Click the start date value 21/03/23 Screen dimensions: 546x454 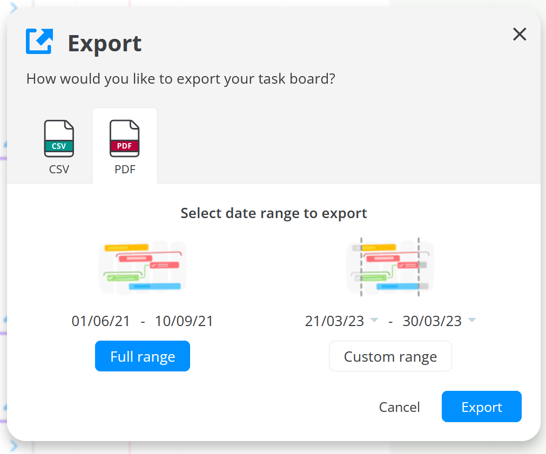(335, 321)
